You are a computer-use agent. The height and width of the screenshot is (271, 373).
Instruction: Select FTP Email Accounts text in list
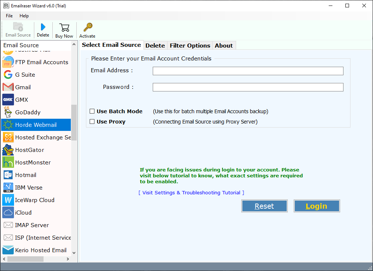42,62
